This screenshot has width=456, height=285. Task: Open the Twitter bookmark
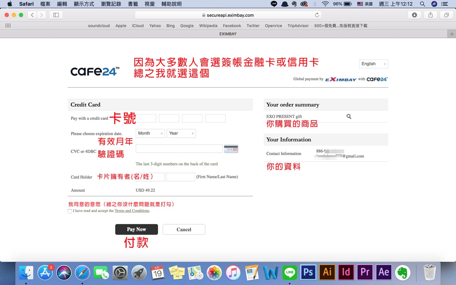(x=253, y=26)
